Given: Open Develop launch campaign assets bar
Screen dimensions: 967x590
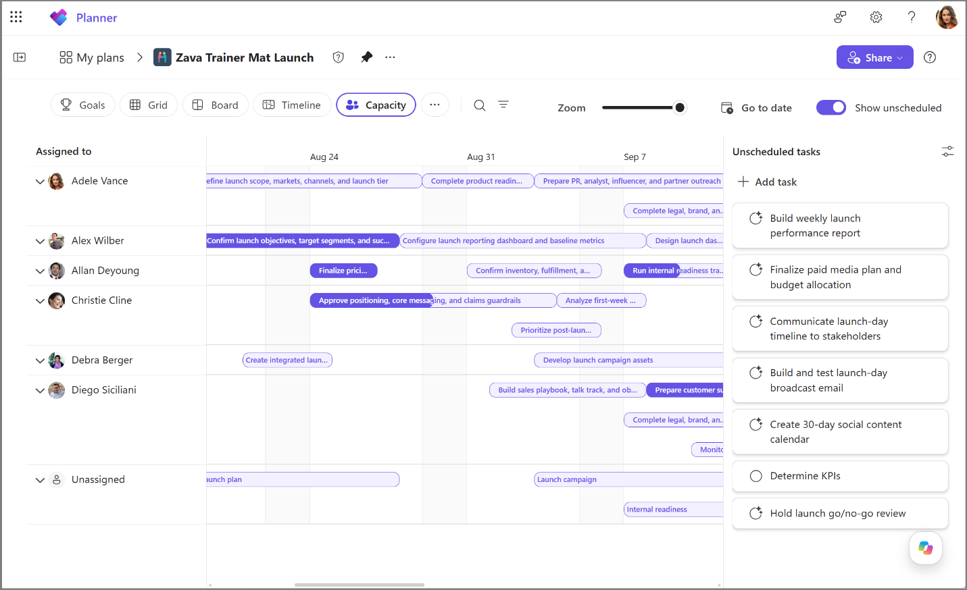Looking at the screenshot, I should (628, 360).
